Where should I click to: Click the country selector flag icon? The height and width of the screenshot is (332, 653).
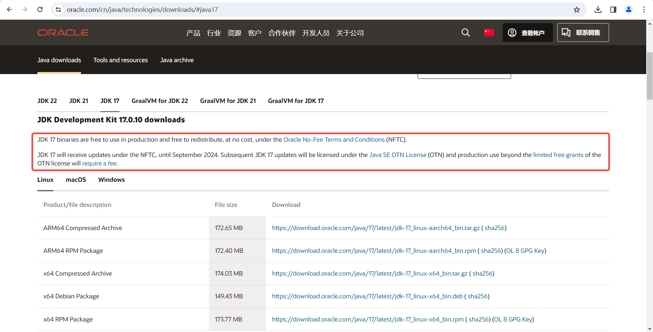click(x=489, y=32)
